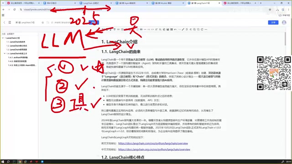Viewport: 292px width, 164px height.
Task: Click the blue save button beside the title
Action: tap(94, 22)
